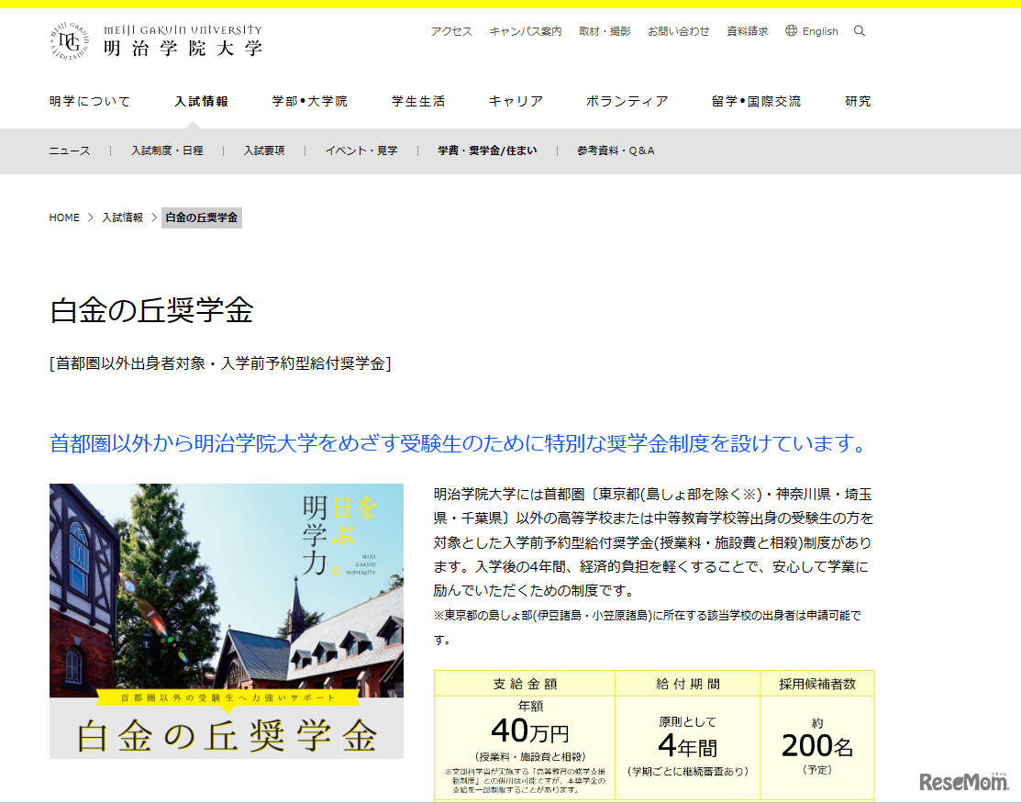
Task: Open the 明学について menu
Action: pos(90,102)
